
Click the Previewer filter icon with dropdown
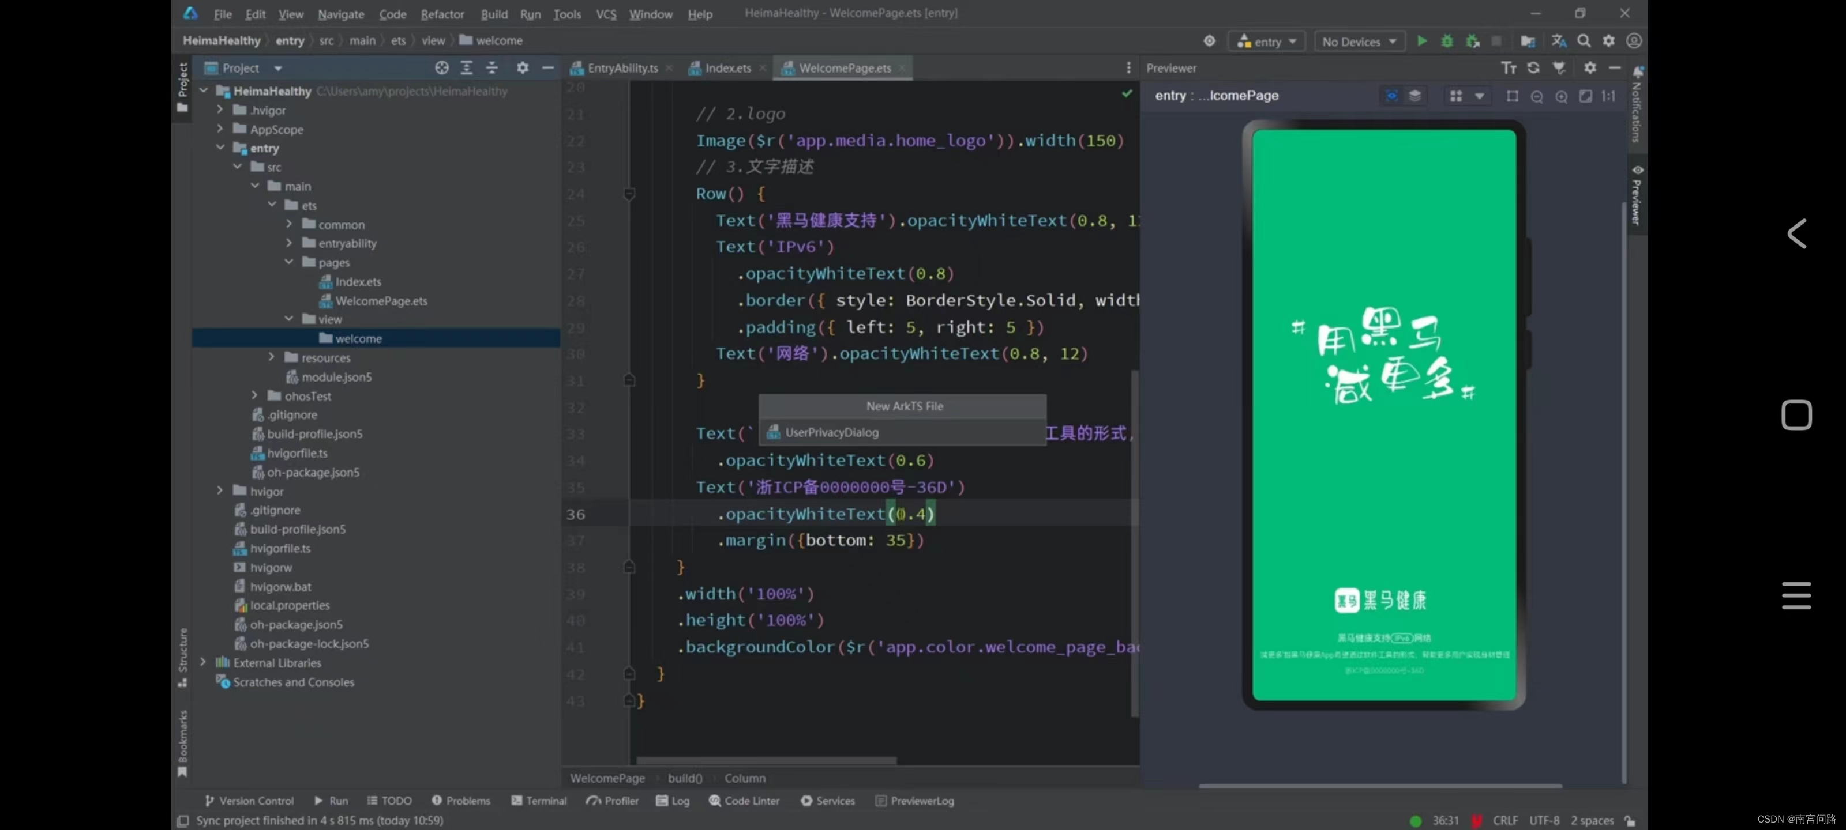click(1559, 67)
